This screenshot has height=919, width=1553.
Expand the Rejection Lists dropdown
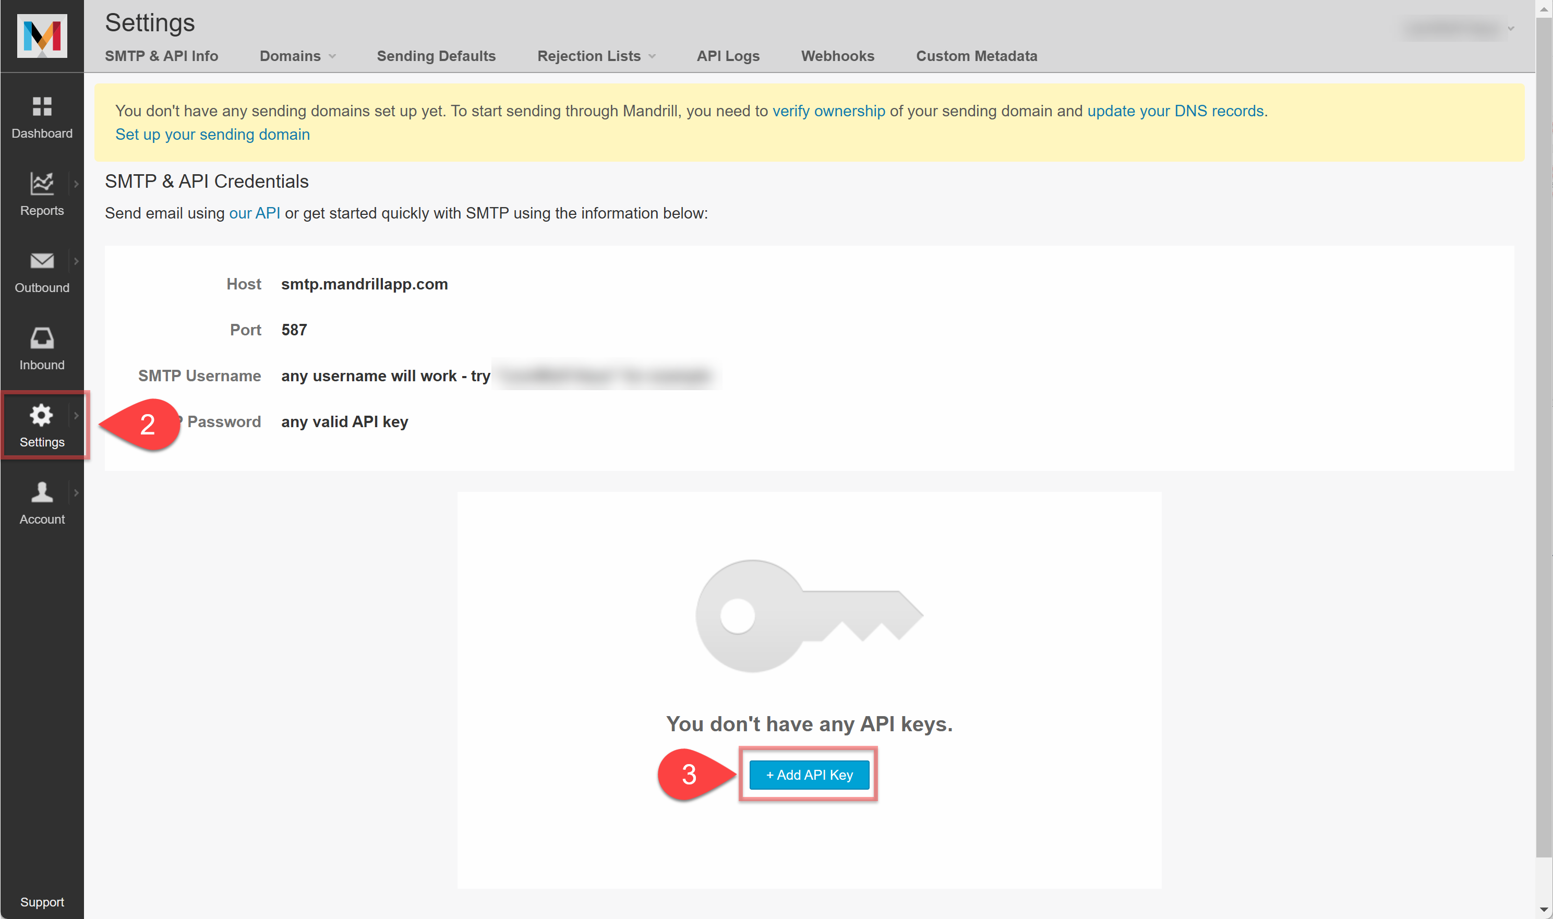coord(596,56)
